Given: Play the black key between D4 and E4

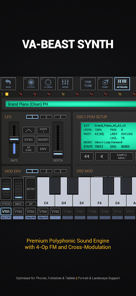Looking at the screenshot, I should 73,186.
